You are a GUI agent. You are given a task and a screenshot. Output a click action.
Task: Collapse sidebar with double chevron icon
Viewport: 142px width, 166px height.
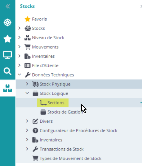[8, 7]
